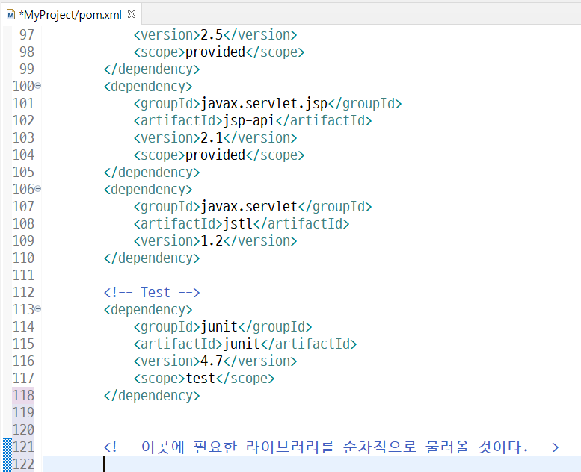This screenshot has width=581, height=472.
Task: Collapse the dependency block at line 100
Action: coord(38,86)
